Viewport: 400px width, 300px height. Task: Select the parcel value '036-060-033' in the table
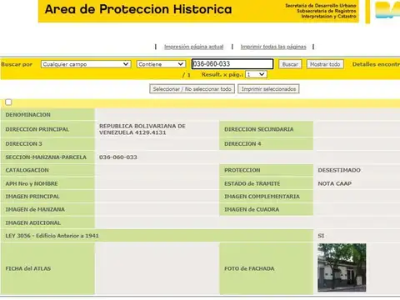118,157
